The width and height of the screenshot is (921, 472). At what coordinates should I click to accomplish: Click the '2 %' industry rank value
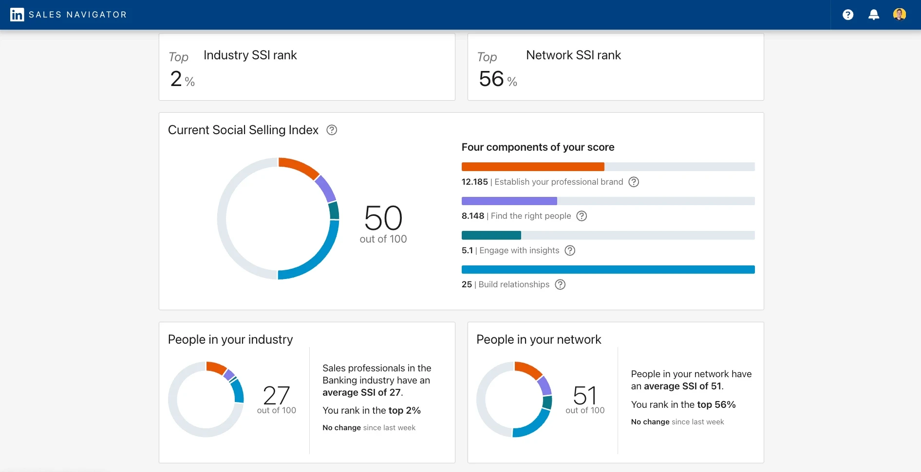pos(183,79)
